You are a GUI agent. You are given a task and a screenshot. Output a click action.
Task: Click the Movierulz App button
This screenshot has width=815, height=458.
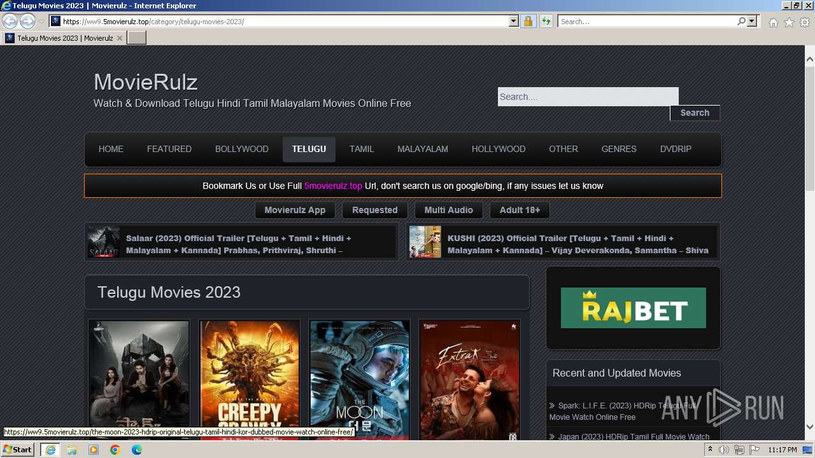point(295,210)
